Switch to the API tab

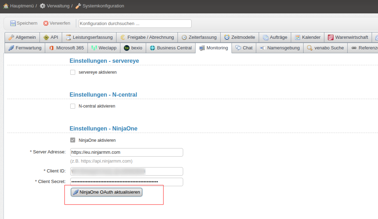(51, 37)
